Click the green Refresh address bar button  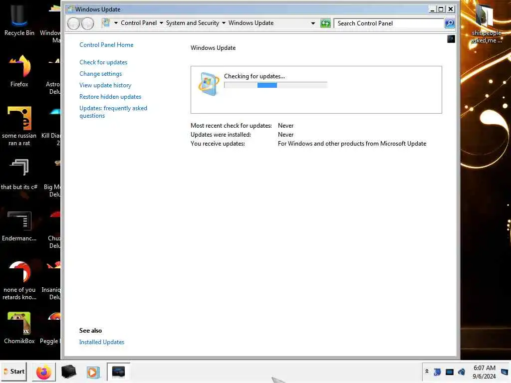325,23
